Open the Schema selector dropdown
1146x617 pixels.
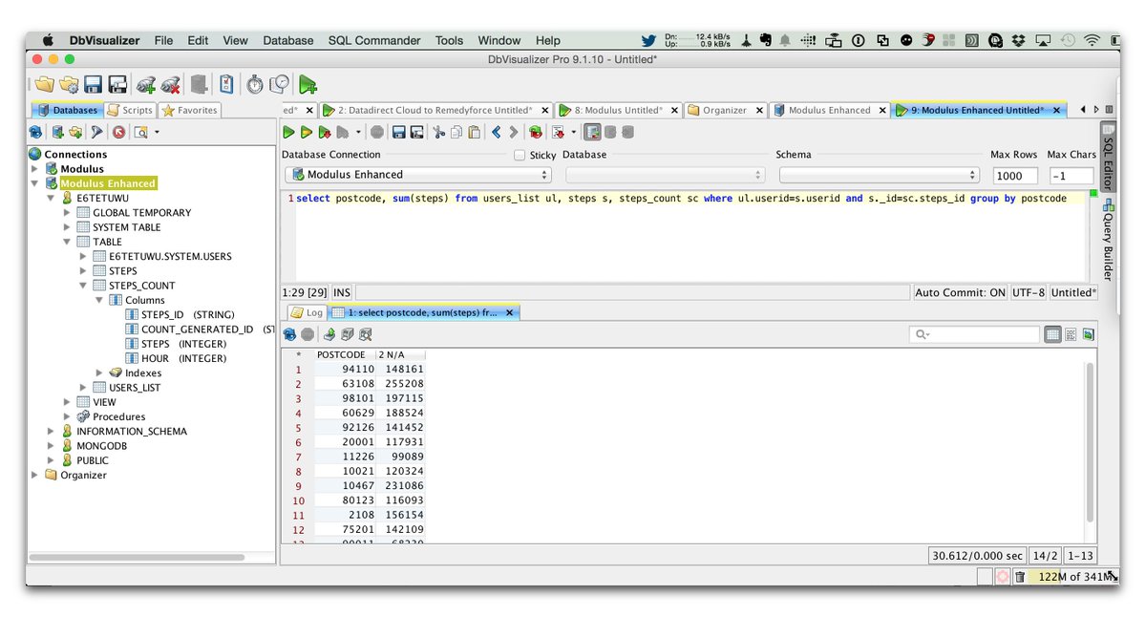[x=973, y=175]
